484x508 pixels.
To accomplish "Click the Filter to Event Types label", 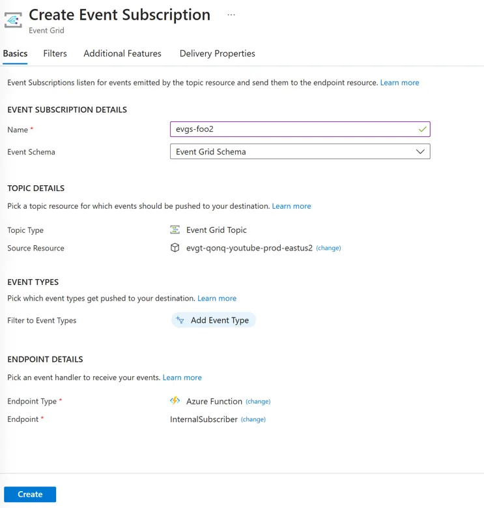I will point(42,320).
